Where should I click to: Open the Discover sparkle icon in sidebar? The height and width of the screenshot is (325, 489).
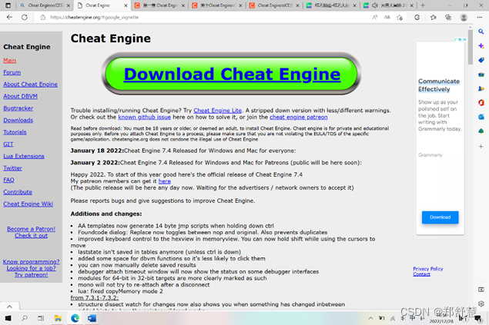[x=481, y=46]
